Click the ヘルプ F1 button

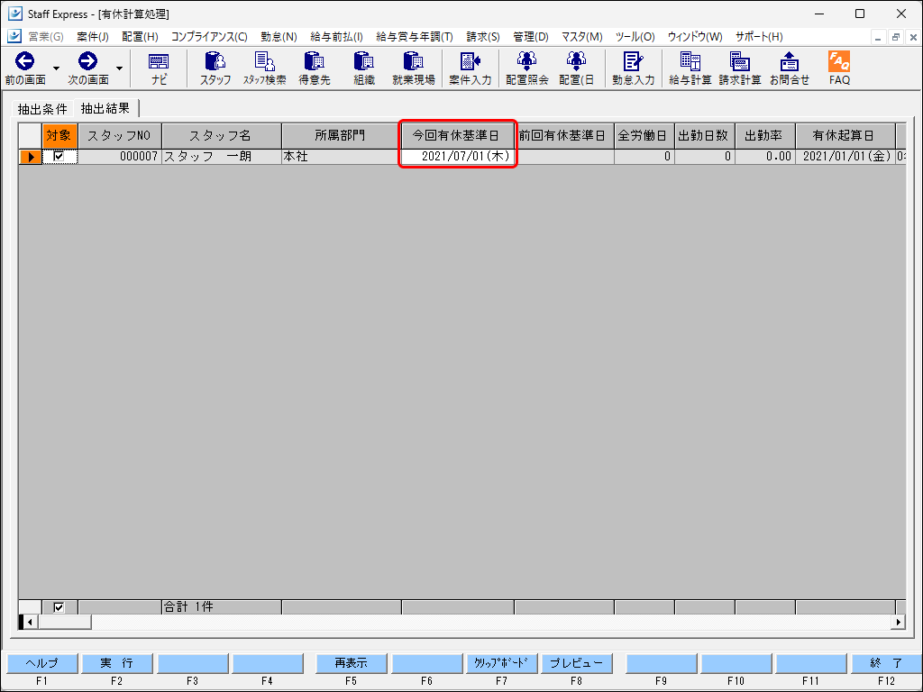click(41, 663)
